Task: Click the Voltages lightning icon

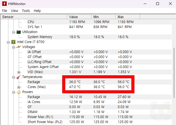Action: click(x=19, y=47)
